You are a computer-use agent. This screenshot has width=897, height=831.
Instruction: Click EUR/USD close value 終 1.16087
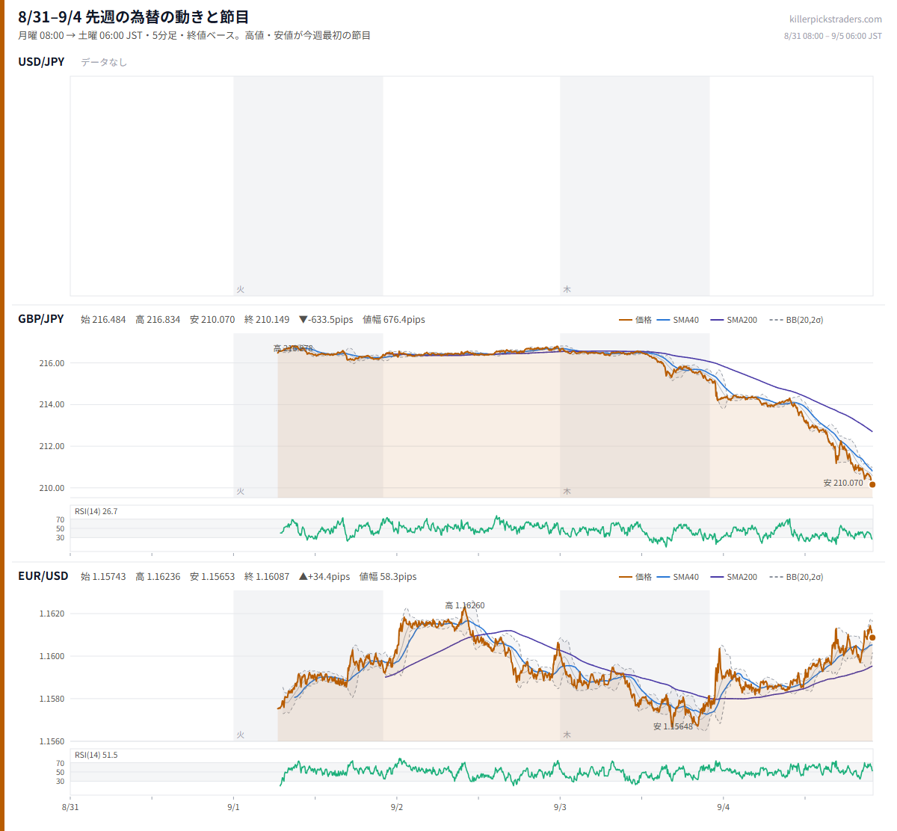pyautogui.click(x=267, y=576)
